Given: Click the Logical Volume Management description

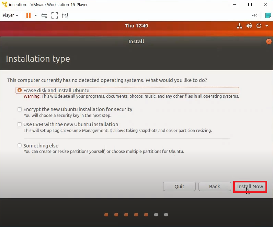Looking at the screenshot, I should [118, 130].
